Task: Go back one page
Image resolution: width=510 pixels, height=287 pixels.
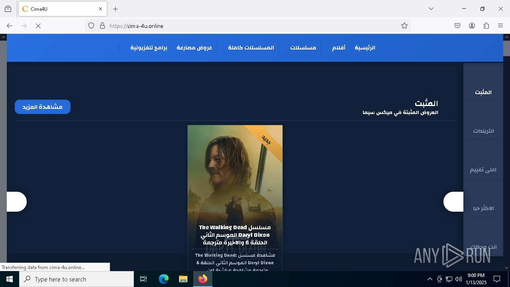Action: click(x=10, y=26)
